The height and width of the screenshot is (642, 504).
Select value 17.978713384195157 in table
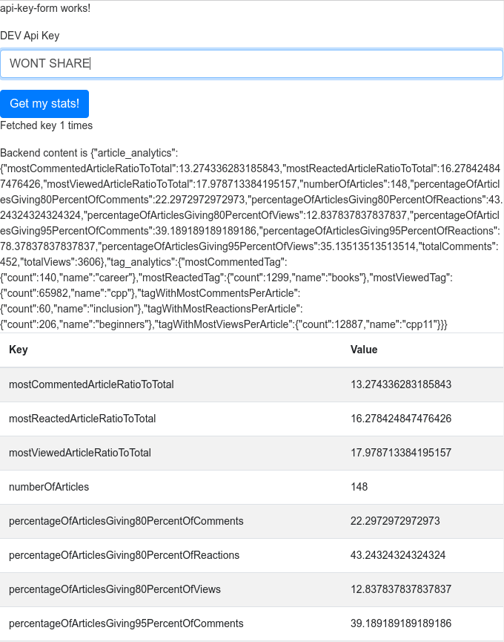click(400, 453)
